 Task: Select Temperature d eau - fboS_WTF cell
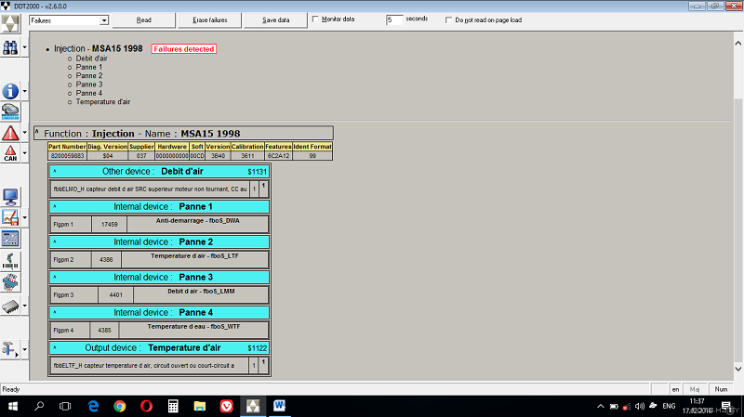[193, 330]
